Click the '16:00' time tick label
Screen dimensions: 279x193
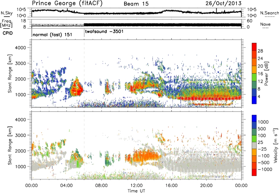(x=171, y=186)
